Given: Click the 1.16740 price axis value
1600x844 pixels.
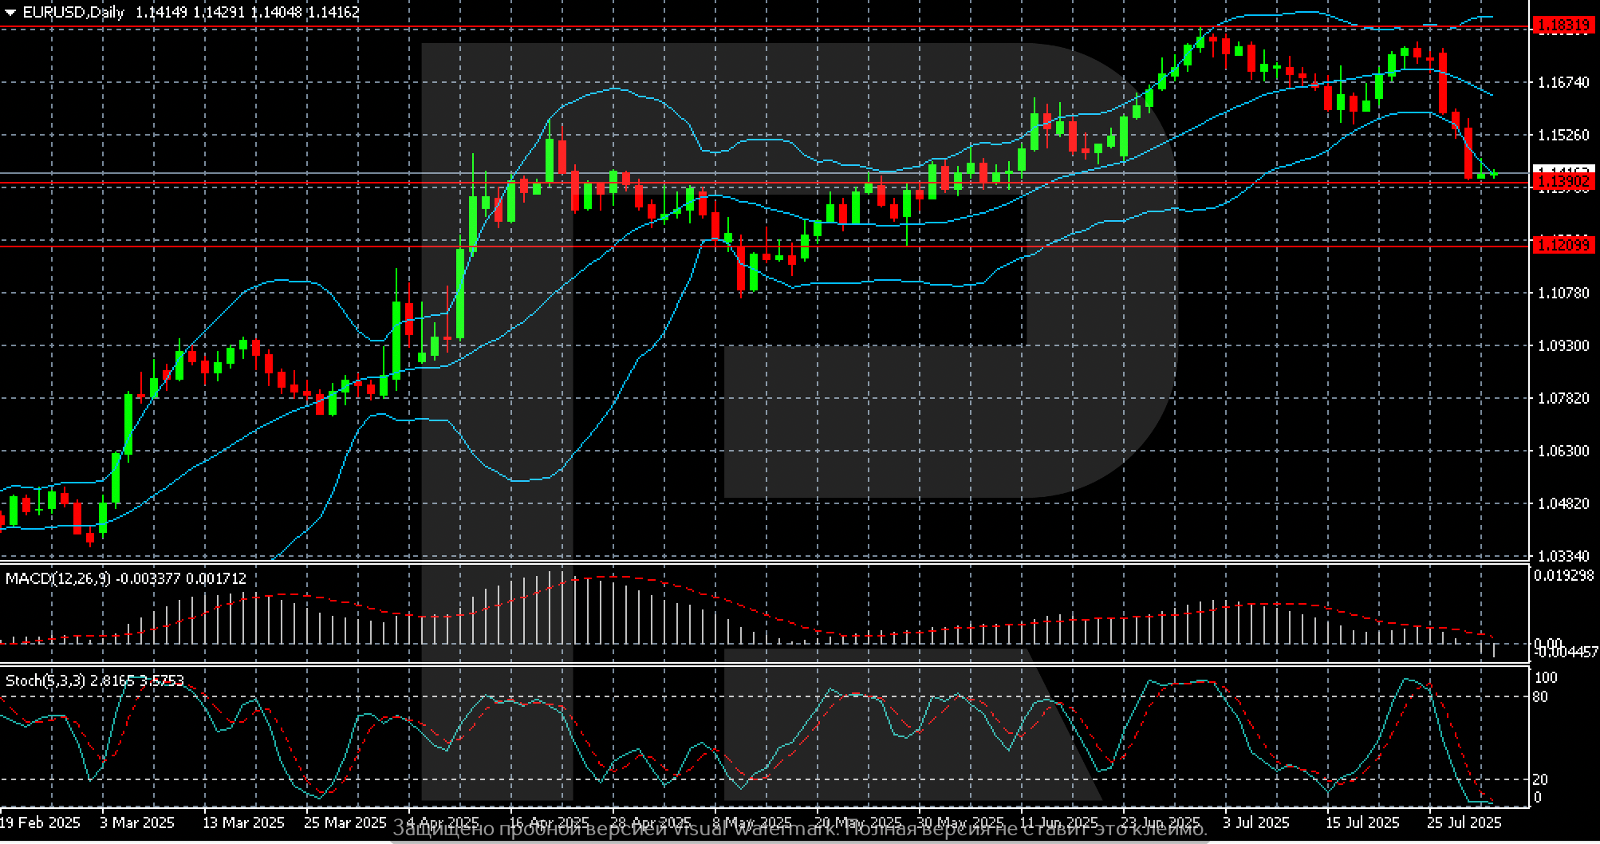Looking at the screenshot, I should (1563, 82).
